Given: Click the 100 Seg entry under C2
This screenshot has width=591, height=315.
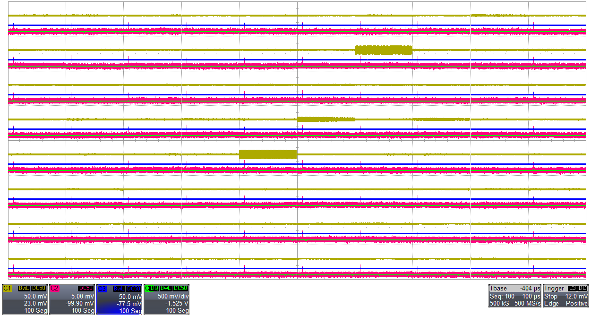Looking at the screenshot, I should pos(83,311).
